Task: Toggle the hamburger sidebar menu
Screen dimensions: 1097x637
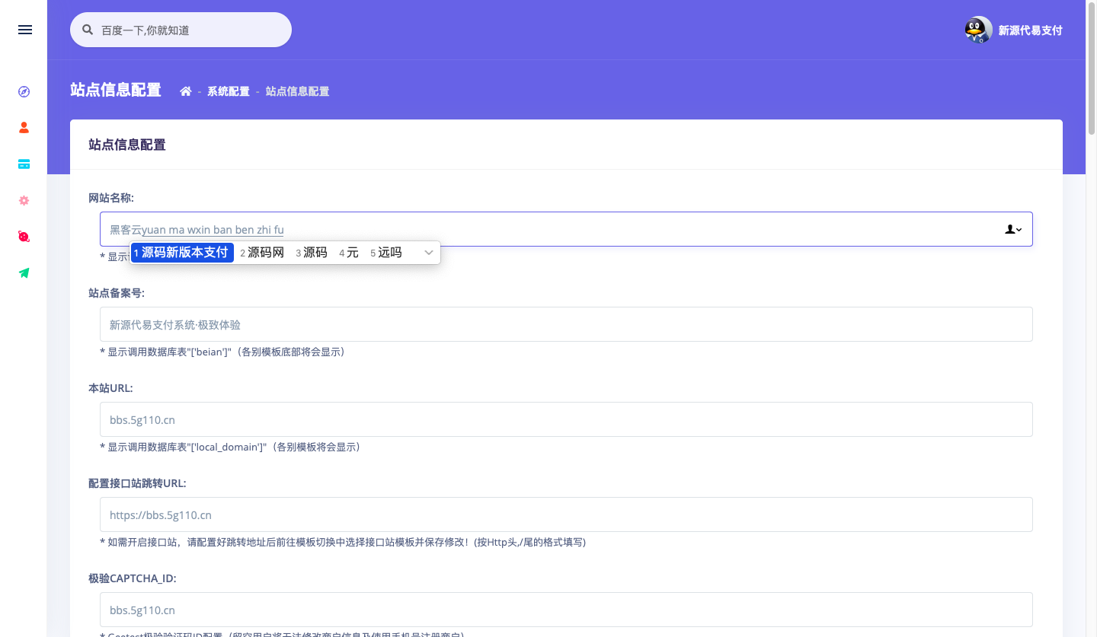Action: [24, 30]
